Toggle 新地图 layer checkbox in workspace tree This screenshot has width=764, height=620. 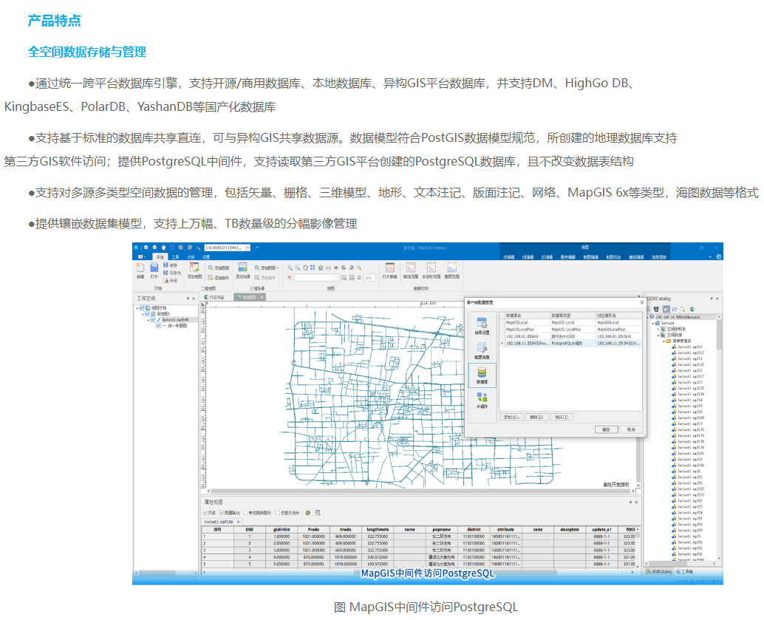tap(147, 314)
